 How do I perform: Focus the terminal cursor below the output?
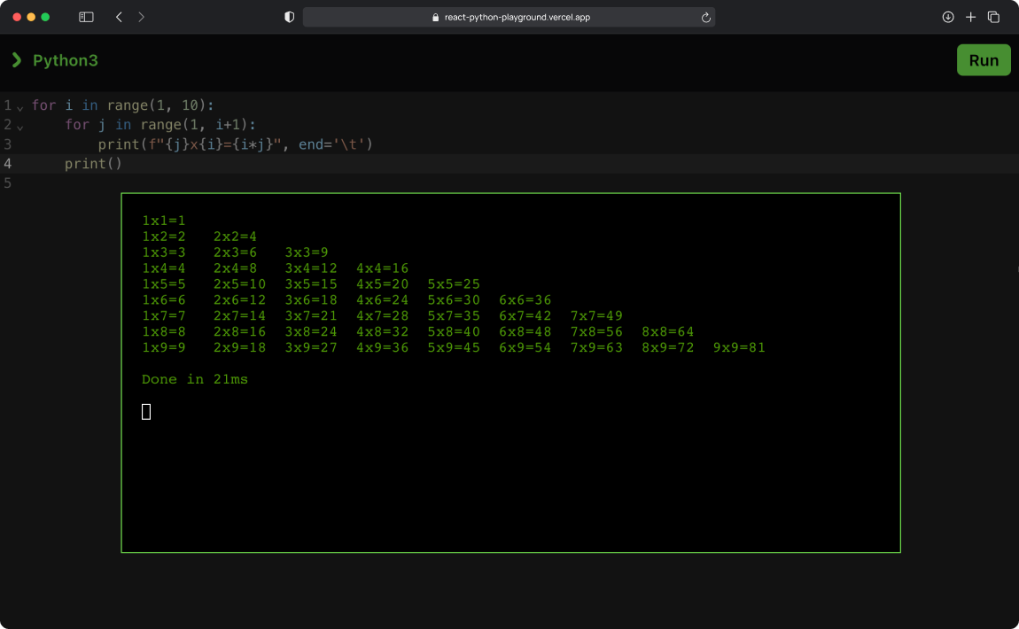[x=146, y=411]
